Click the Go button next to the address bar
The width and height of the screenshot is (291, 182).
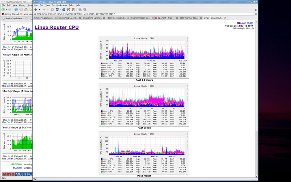[256, 14]
